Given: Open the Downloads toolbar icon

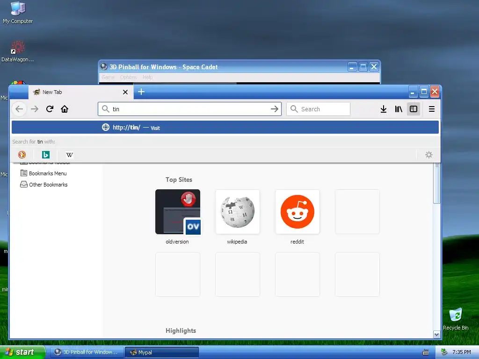Looking at the screenshot, I should 384,109.
